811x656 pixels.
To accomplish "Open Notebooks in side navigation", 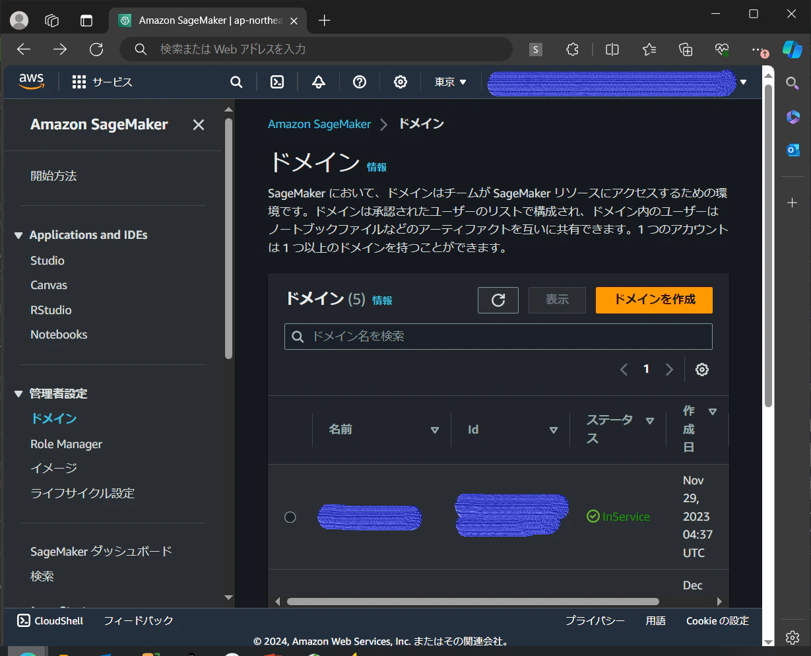I will [59, 335].
